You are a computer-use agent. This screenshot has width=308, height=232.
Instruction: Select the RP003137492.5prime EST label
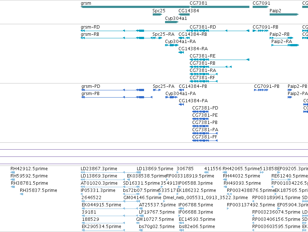click(x=251, y=205)
